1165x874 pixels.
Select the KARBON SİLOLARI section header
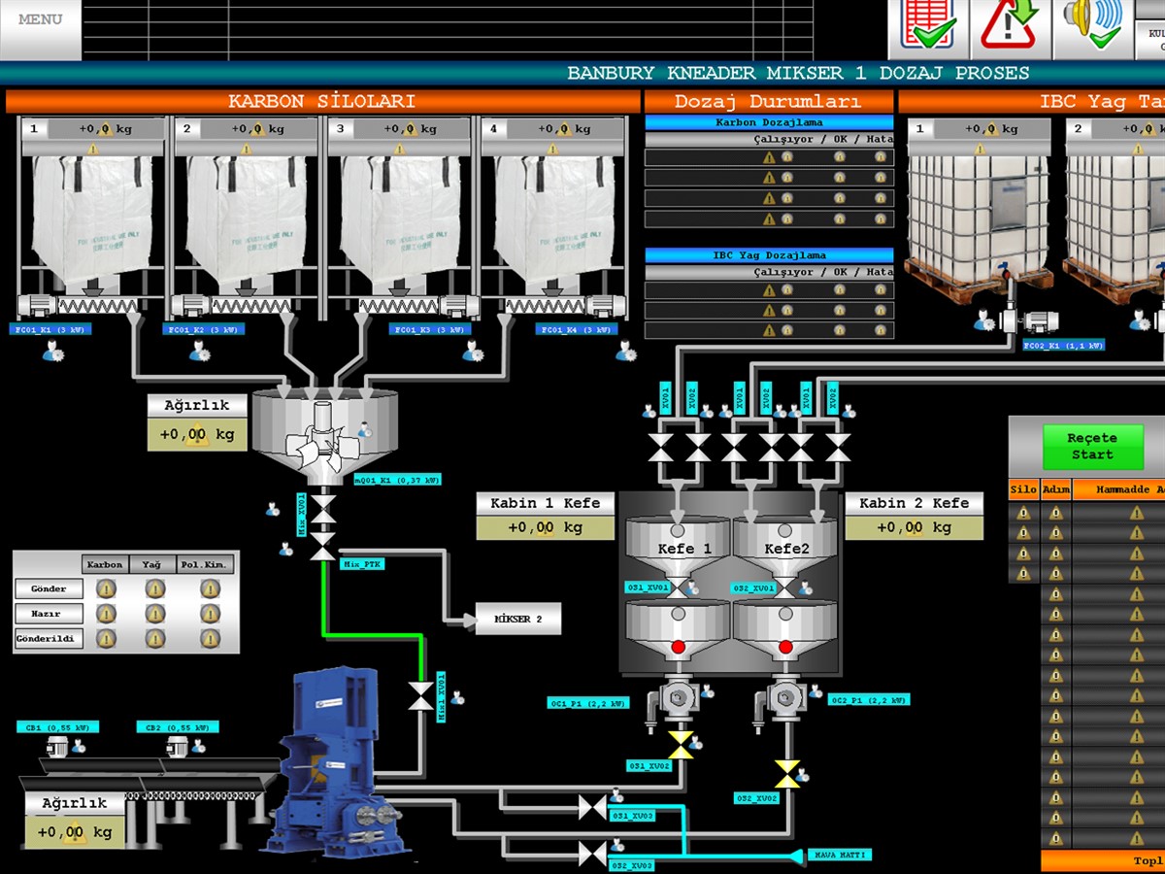point(322,102)
